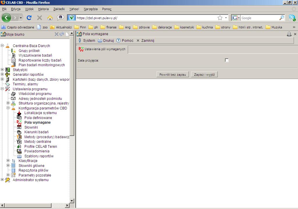Open the kosmetyki bookmarks folder
This screenshot has width=298, height=209.
point(184,27)
